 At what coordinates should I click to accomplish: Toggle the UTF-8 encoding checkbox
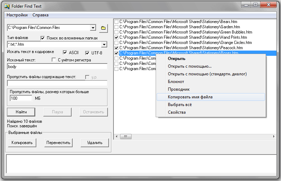[x=87, y=53]
